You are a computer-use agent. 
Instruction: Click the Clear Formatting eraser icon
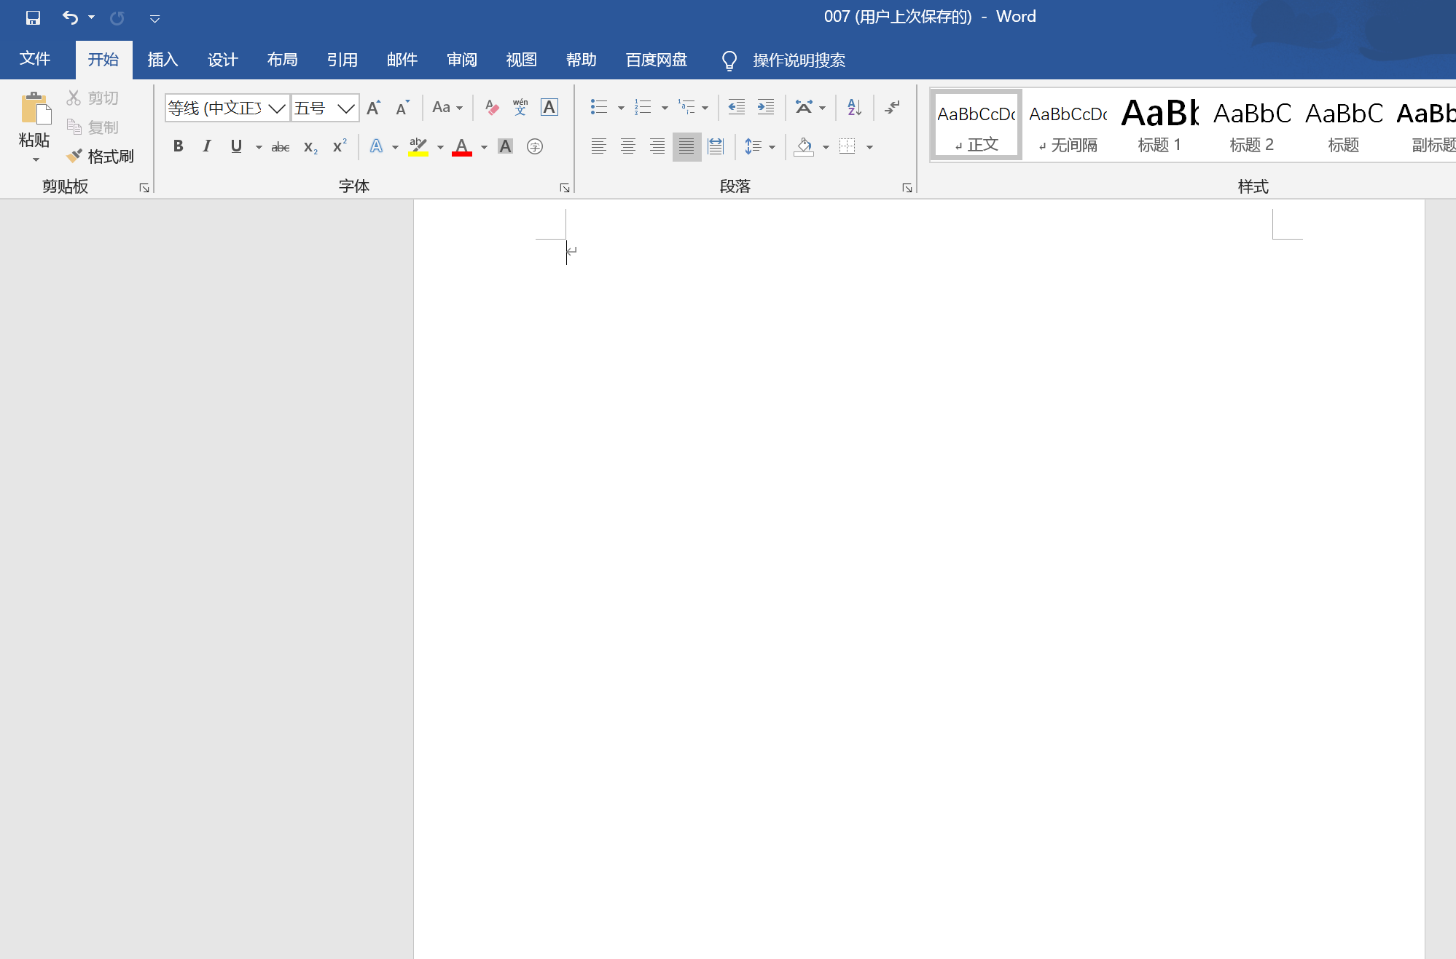(x=492, y=108)
